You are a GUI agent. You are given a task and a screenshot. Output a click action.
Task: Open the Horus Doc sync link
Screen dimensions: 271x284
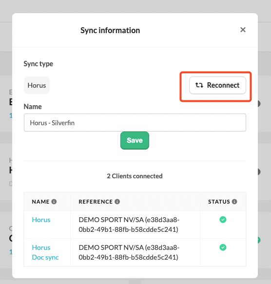pos(45,252)
